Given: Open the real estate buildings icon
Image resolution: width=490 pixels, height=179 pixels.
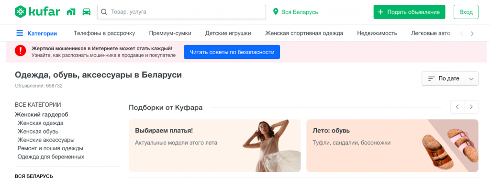Looking at the screenshot, I should point(71,12).
